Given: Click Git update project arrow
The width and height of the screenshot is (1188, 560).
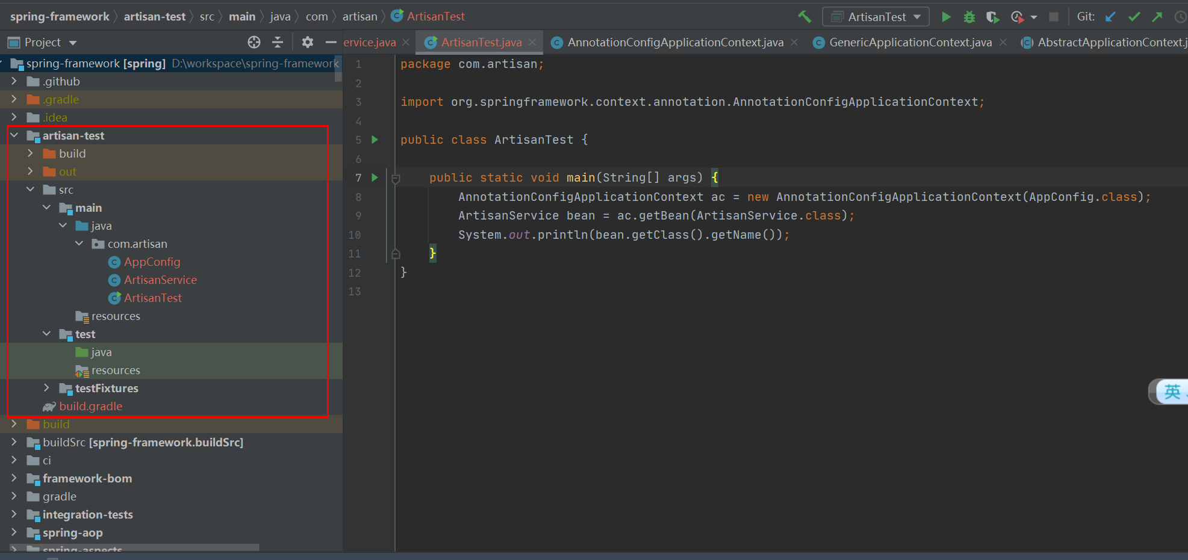Looking at the screenshot, I should tap(1110, 17).
